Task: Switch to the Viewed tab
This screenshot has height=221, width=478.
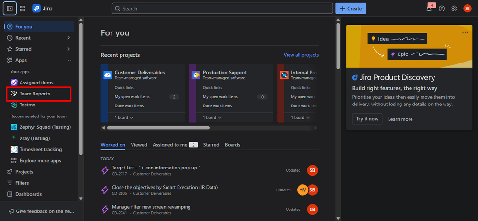Action: 139,145
